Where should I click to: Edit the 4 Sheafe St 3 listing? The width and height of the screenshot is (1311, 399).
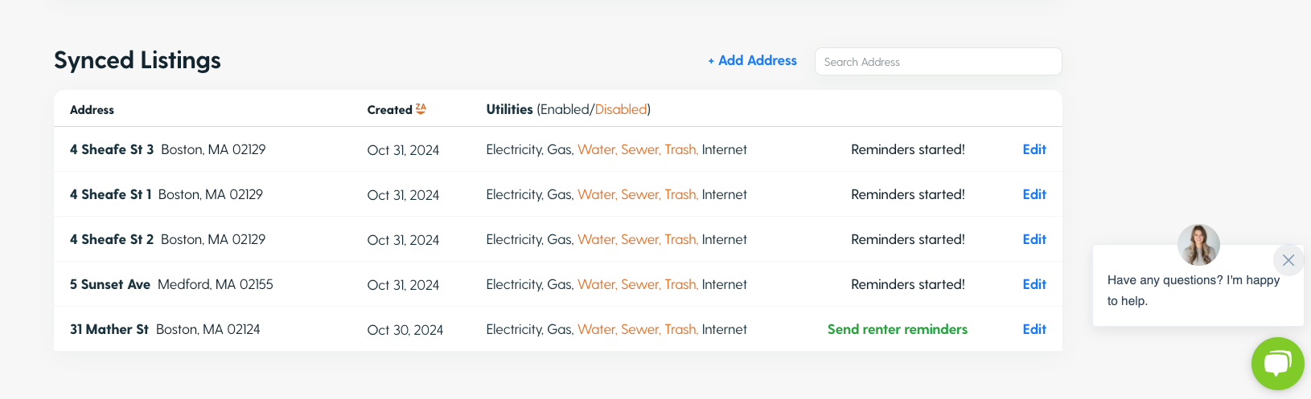[1034, 149]
